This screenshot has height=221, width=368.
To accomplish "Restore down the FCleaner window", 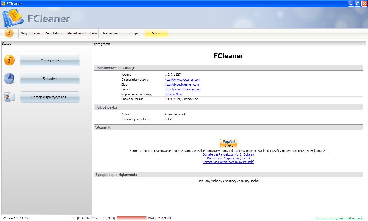I will click(x=358, y=3).
